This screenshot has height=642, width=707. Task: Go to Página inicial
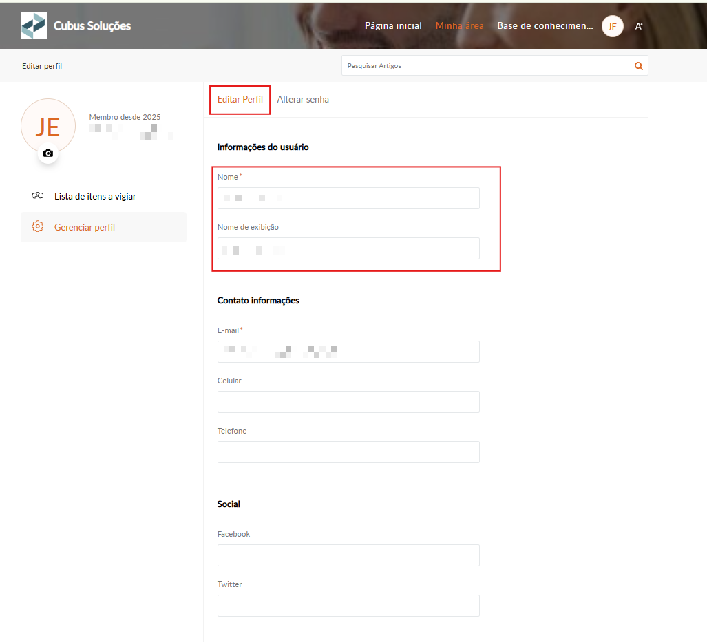[x=393, y=26]
